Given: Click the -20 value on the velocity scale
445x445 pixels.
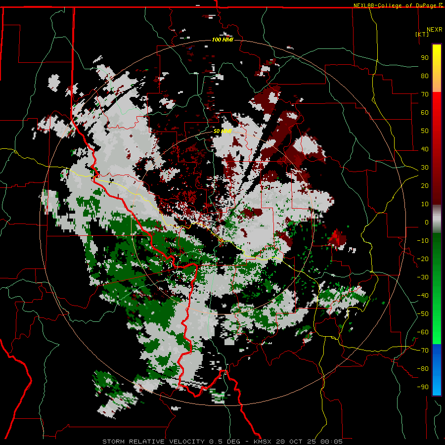Looking at the screenshot, I should pos(423,259).
